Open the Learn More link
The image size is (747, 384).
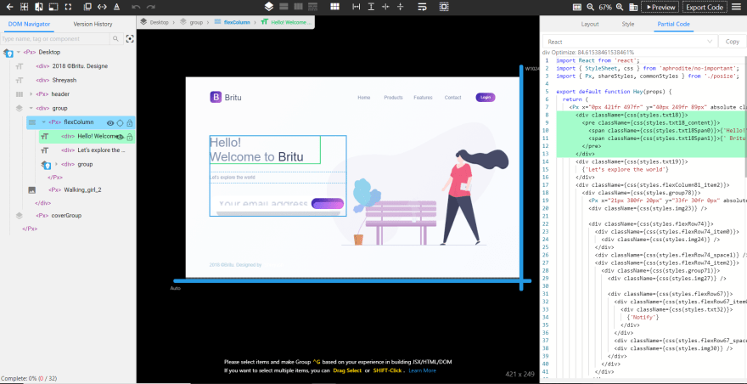pos(422,370)
